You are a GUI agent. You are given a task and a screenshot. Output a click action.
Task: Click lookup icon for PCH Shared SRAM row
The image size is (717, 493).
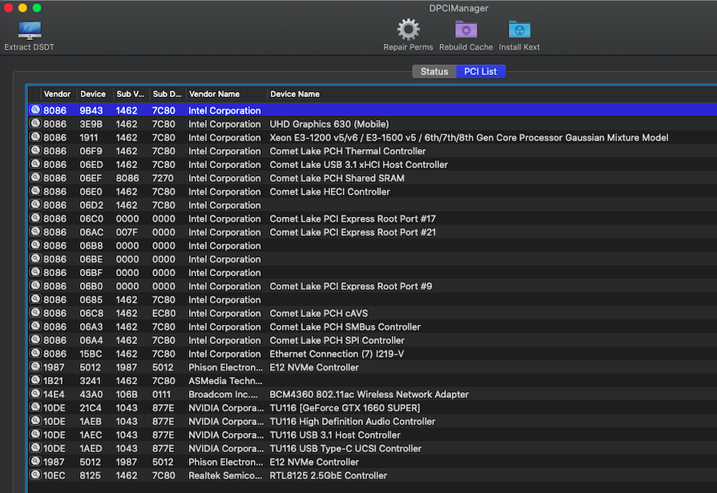pos(35,178)
